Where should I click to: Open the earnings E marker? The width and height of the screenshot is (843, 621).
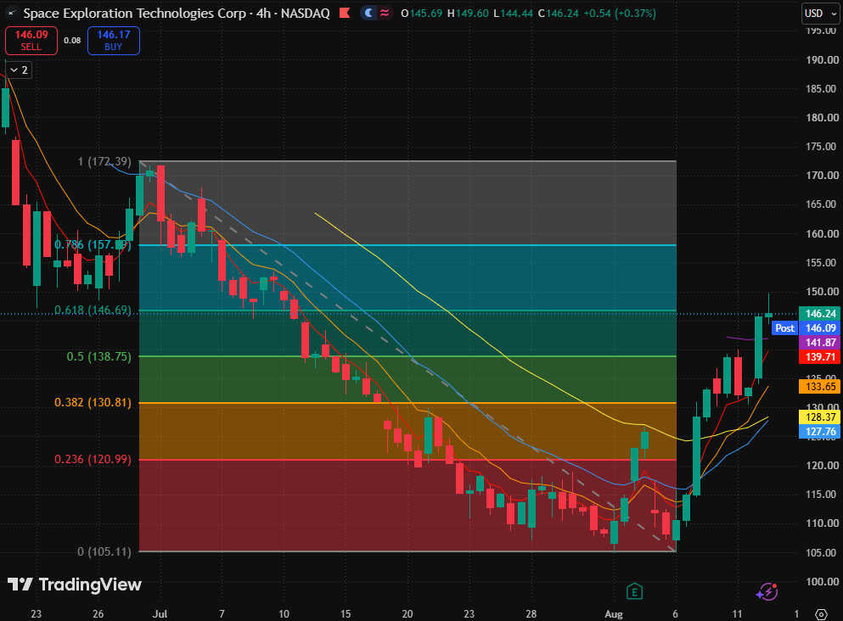point(634,591)
